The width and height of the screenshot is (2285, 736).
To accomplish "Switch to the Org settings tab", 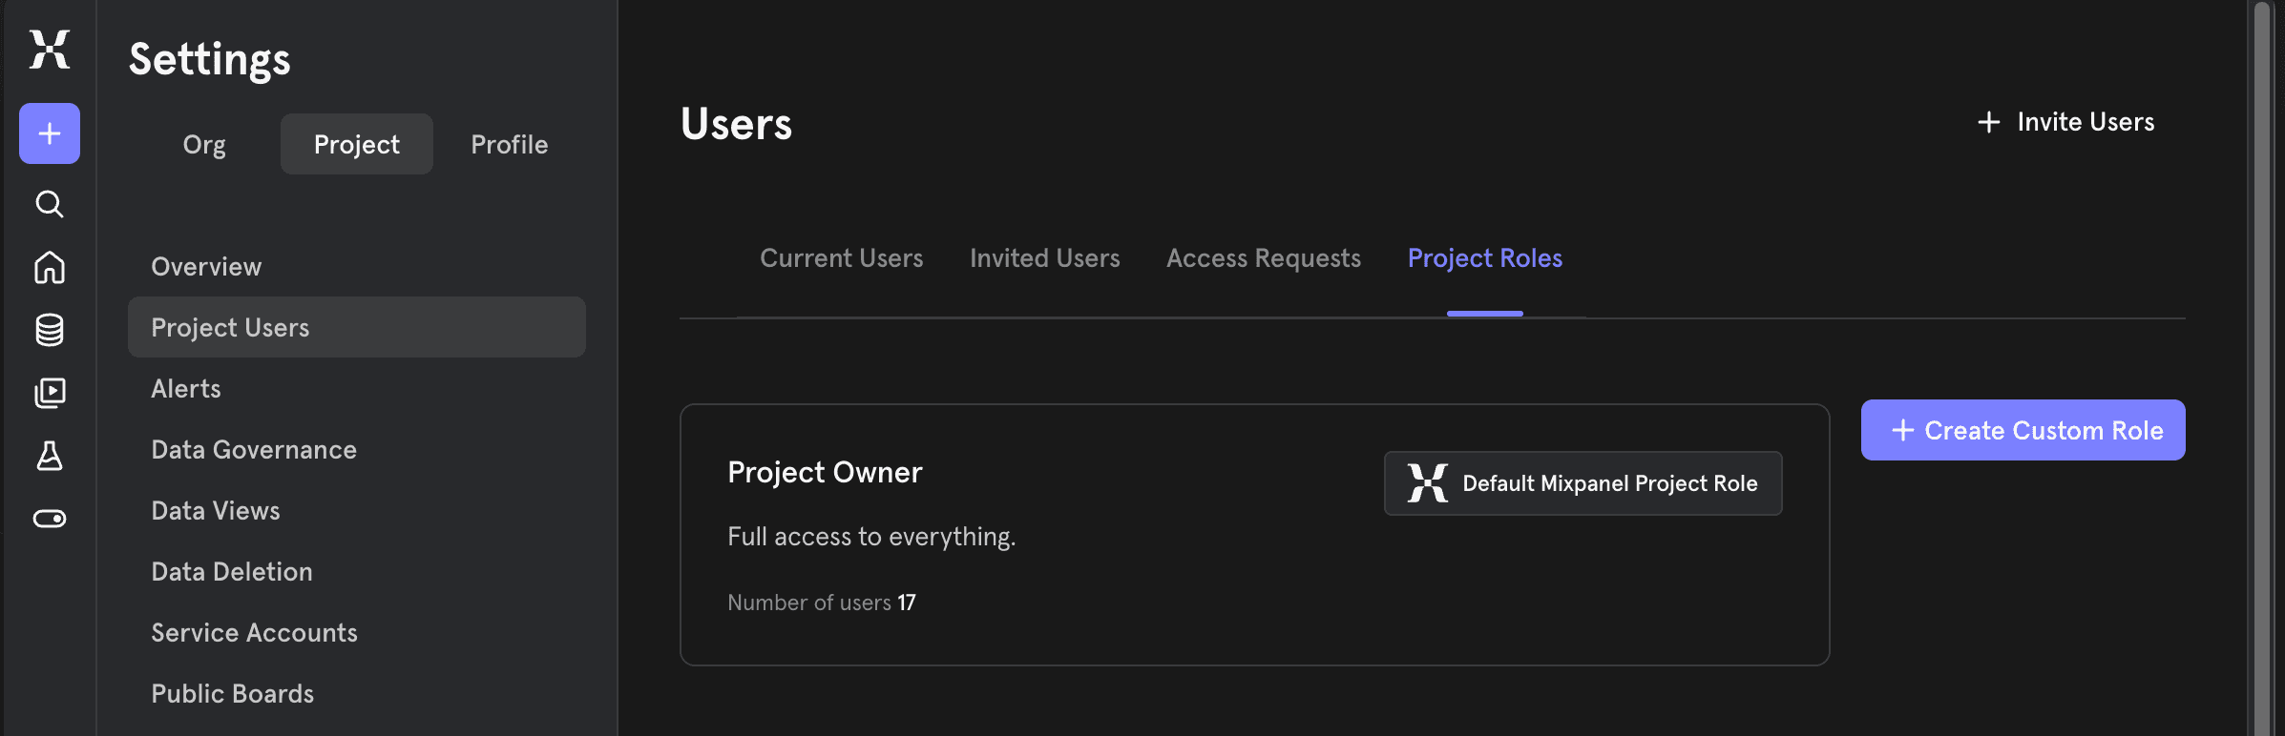I will (204, 144).
